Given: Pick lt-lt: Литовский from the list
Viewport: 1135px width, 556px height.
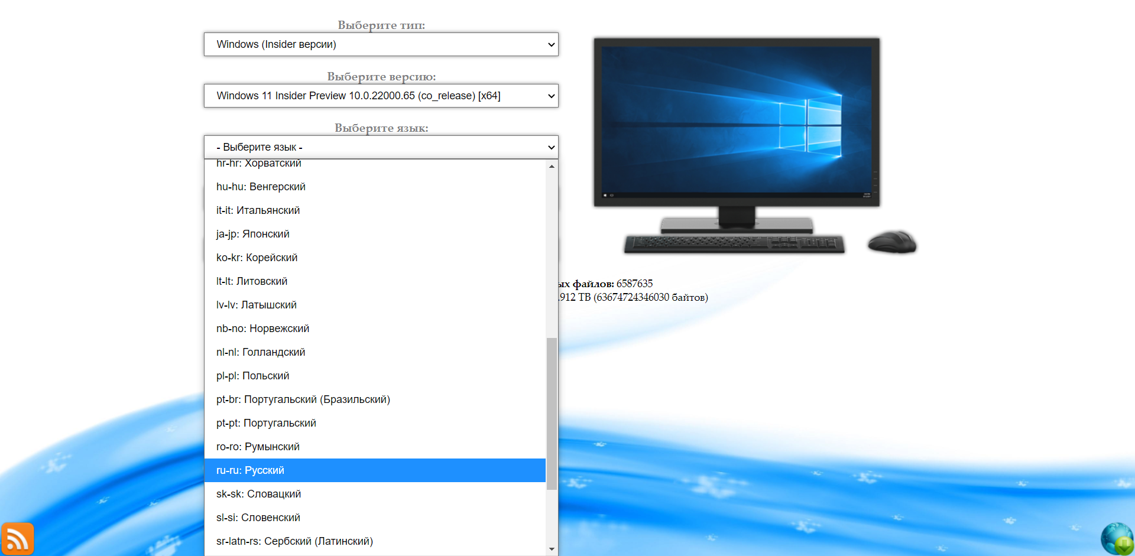Looking at the screenshot, I should pos(375,281).
